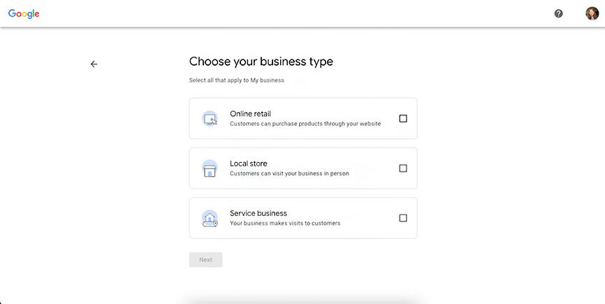Click the 'Choose your business type' heading
Viewport: 605px width, 304px height.
tap(261, 61)
